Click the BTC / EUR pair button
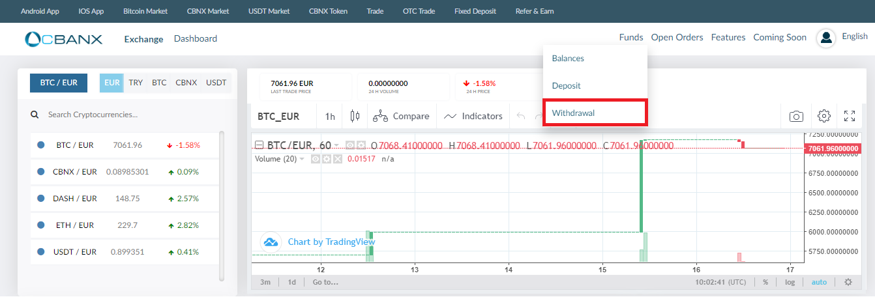Screen dimensions: 875x297 tap(59, 83)
